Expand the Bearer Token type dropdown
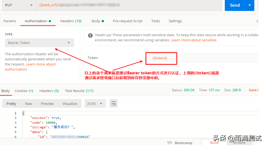Screen dimensions: 266x146 [39, 43]
